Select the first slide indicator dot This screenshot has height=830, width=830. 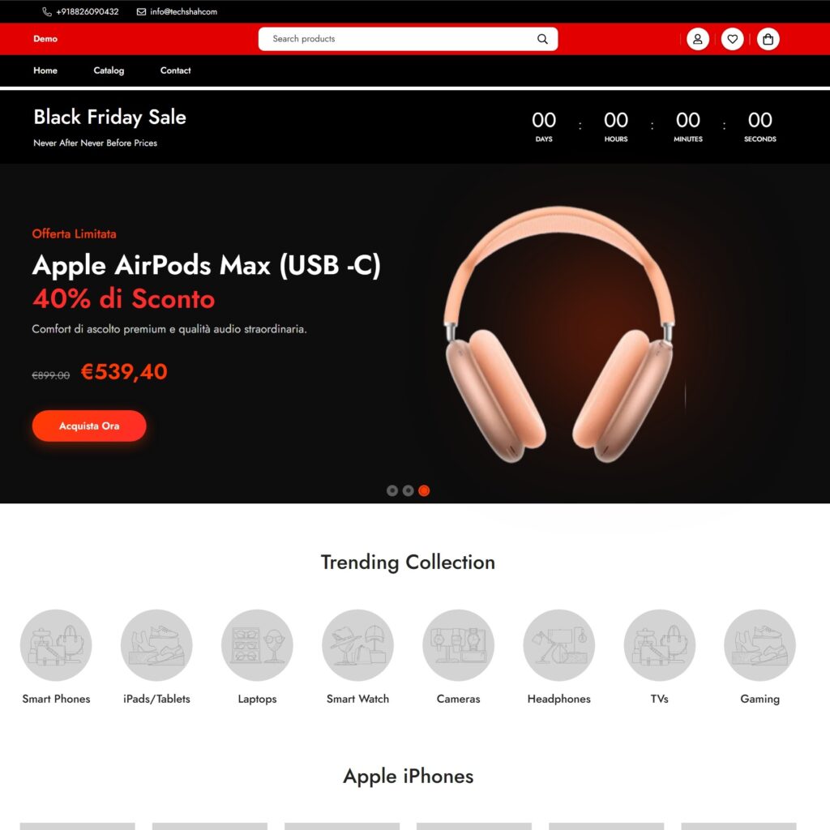coord(392,490)
